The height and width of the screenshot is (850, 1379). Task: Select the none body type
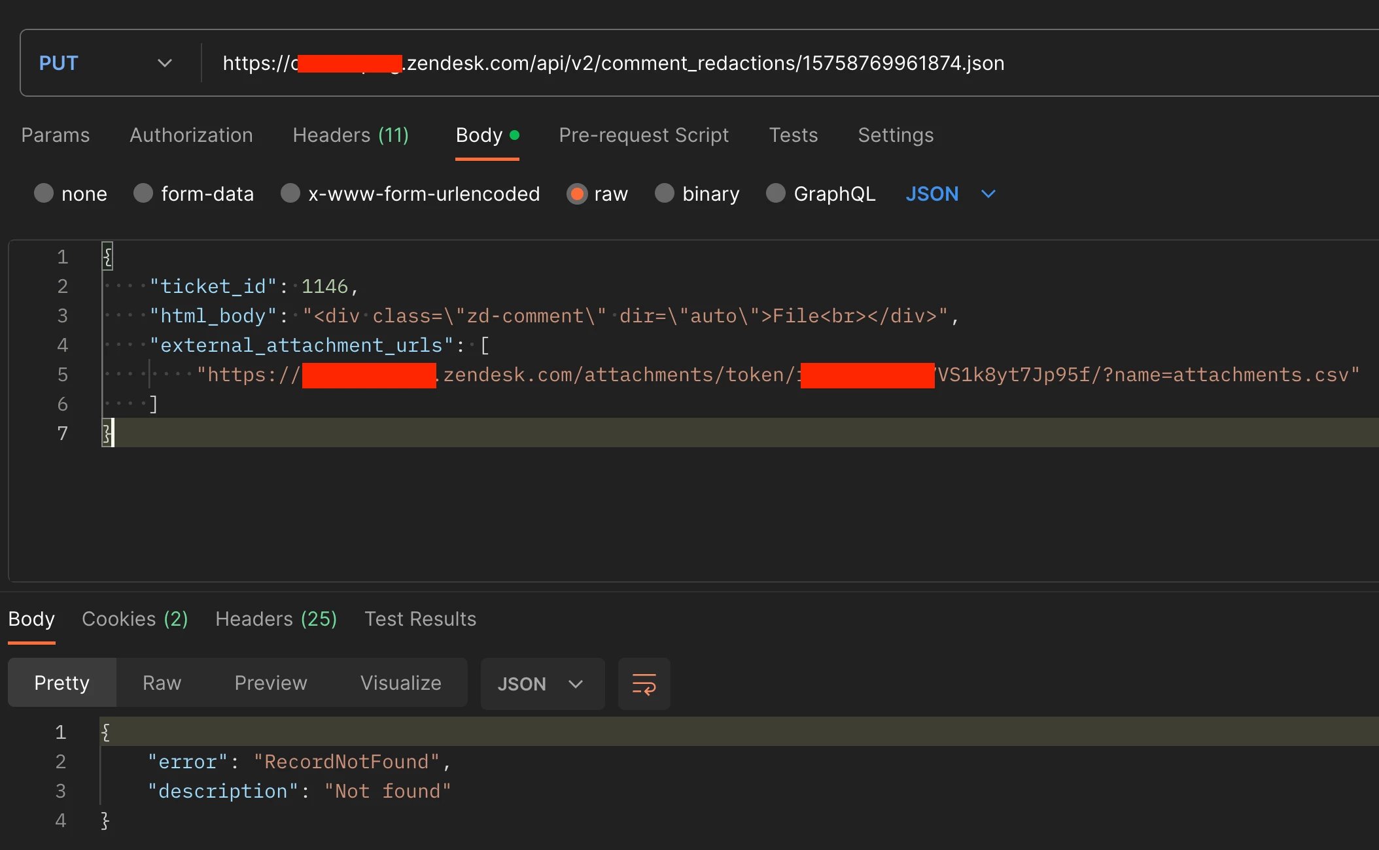click(44, 194)
